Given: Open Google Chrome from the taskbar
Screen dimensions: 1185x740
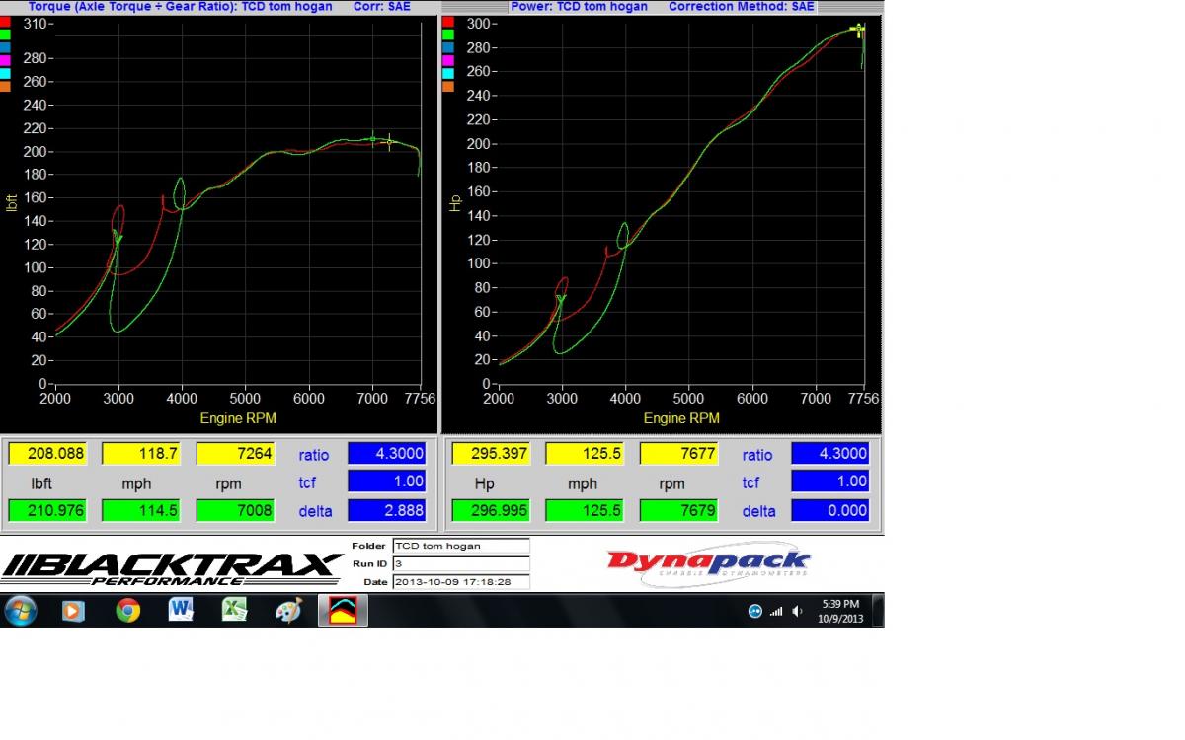Looking at the screenshot, I should coord(127,611).
